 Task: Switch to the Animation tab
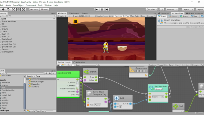79,62
